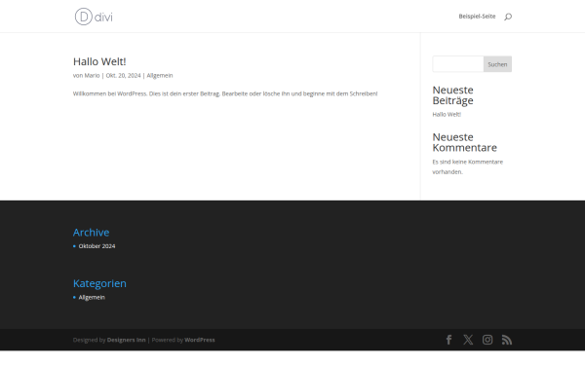Click the Neueste Kommentare heading
The height and width of the screenshot is (365, 585).
pos(465,142)
